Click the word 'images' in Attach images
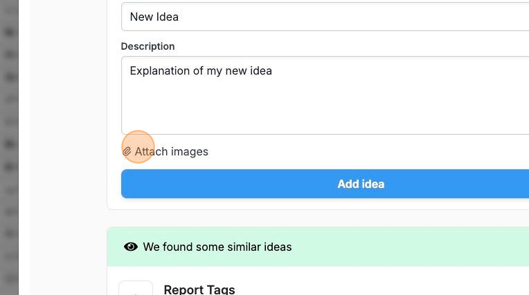Image resolution: width=529 pixels, height=295 pixels. pos(190,152)
